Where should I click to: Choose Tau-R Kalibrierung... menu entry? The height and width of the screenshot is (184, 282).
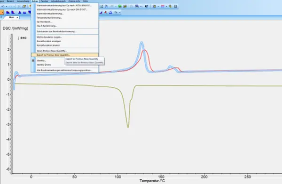pos(65,26)
